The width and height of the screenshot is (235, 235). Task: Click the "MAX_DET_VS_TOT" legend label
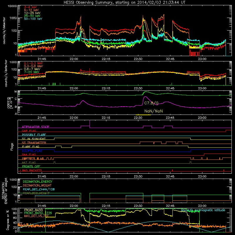pyautogui.click(x=36, y=216)
